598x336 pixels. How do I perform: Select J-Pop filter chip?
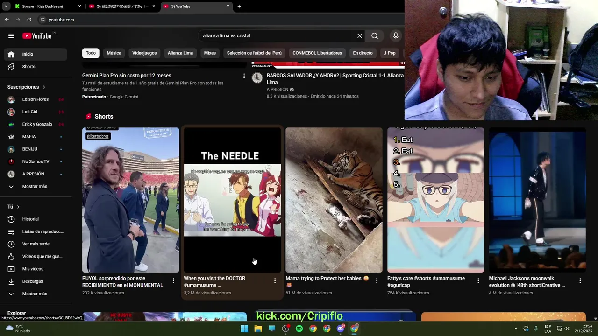(x=390, y=53)
